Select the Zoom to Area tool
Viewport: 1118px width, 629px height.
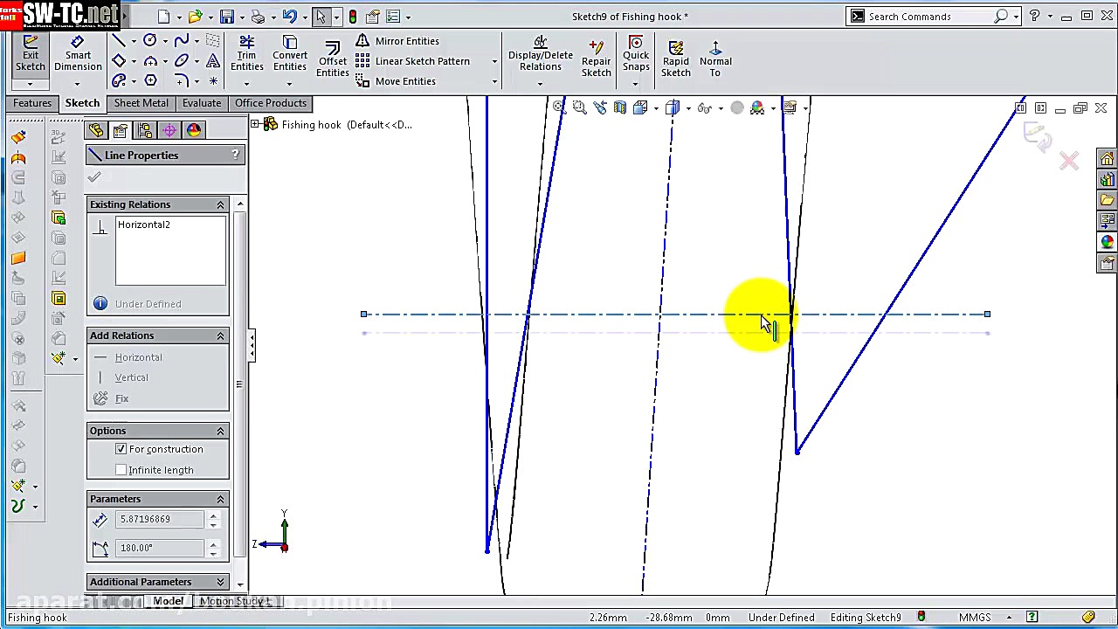(579, 107)
